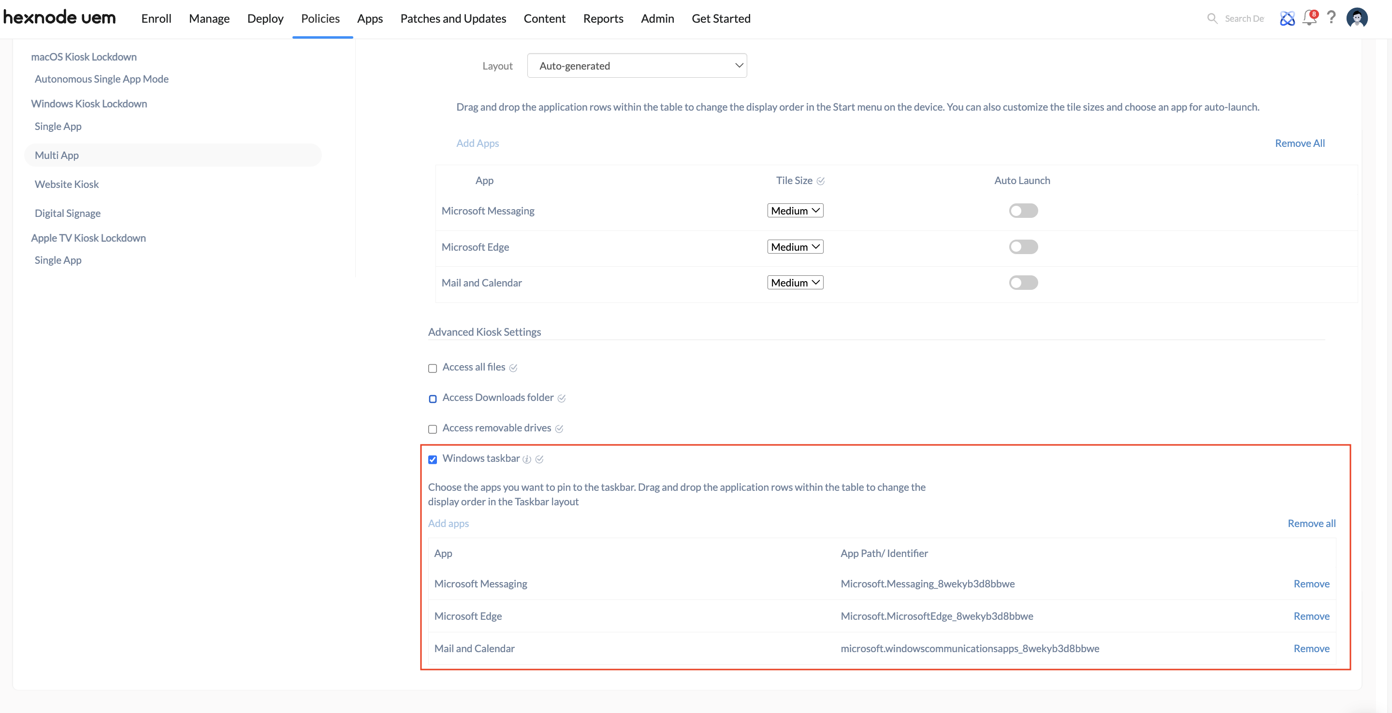Screen dimensions: 1392x713
Task: Click the Tile Size info badge icon
Action: 820,181
